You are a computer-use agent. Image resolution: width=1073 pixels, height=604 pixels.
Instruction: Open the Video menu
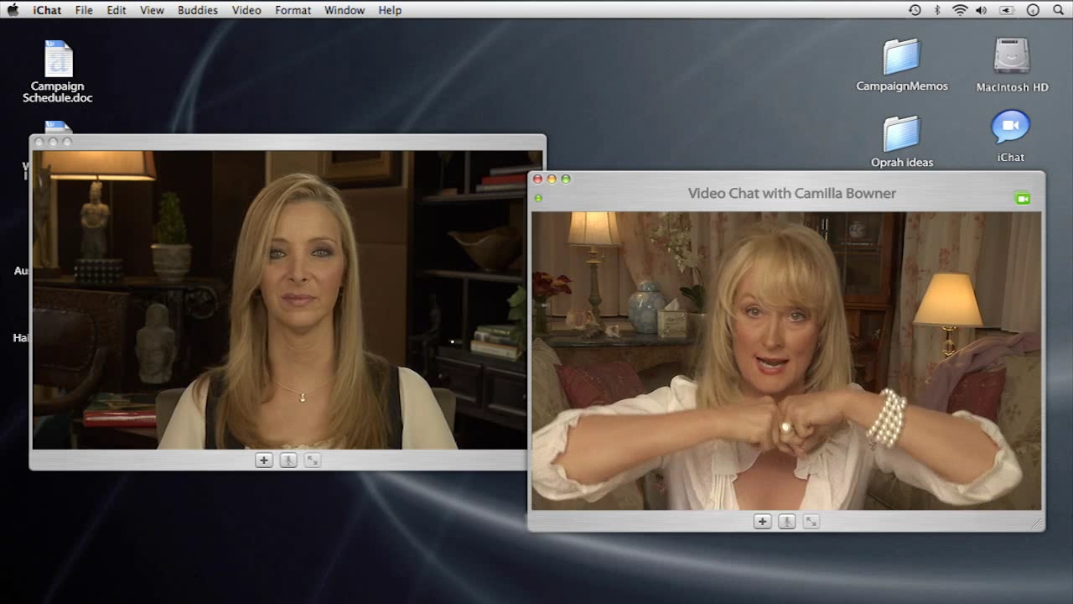point(246,10)
